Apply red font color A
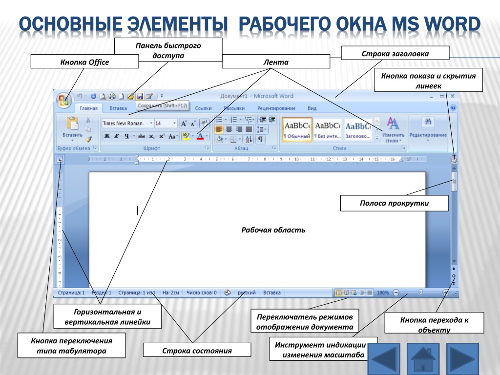The width and height of the screenshot is (500, 375). coord(200,136)
